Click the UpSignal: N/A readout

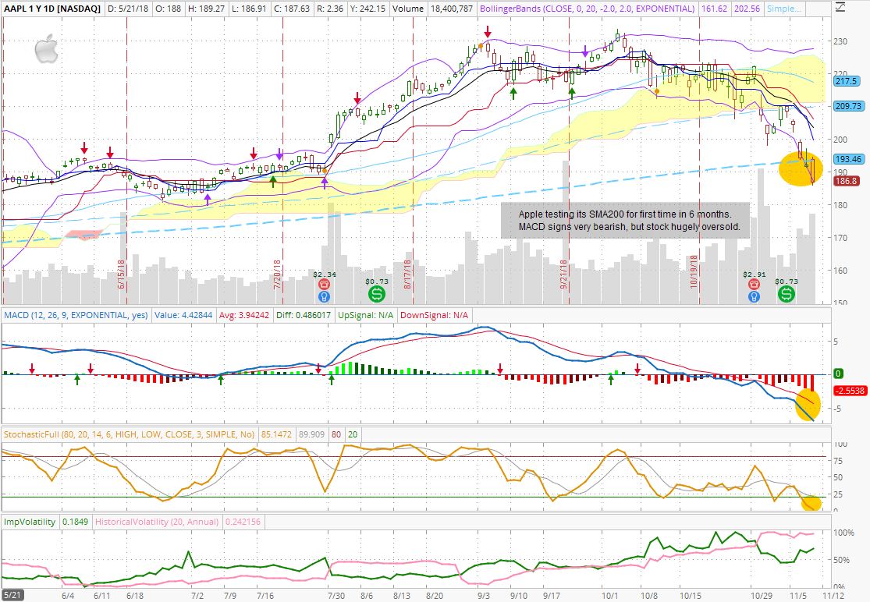[x=366, y=315]
